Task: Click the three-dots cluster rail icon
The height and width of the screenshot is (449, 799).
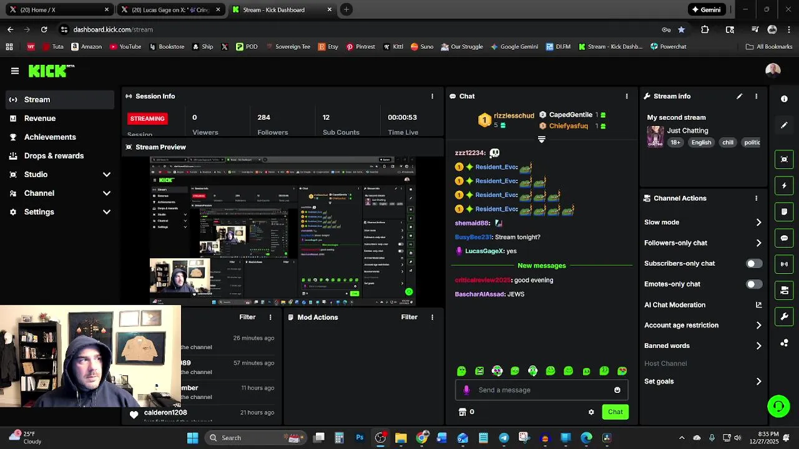Action: point(784,342)
